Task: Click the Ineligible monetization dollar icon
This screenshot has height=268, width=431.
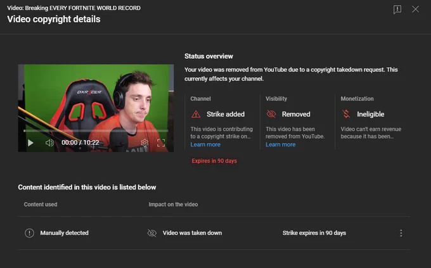Action: coord(346,114)
